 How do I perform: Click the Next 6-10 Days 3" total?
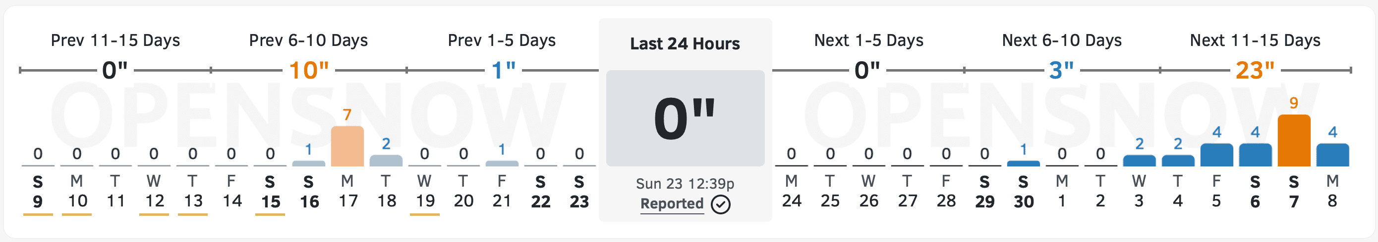click(1061, 70)
